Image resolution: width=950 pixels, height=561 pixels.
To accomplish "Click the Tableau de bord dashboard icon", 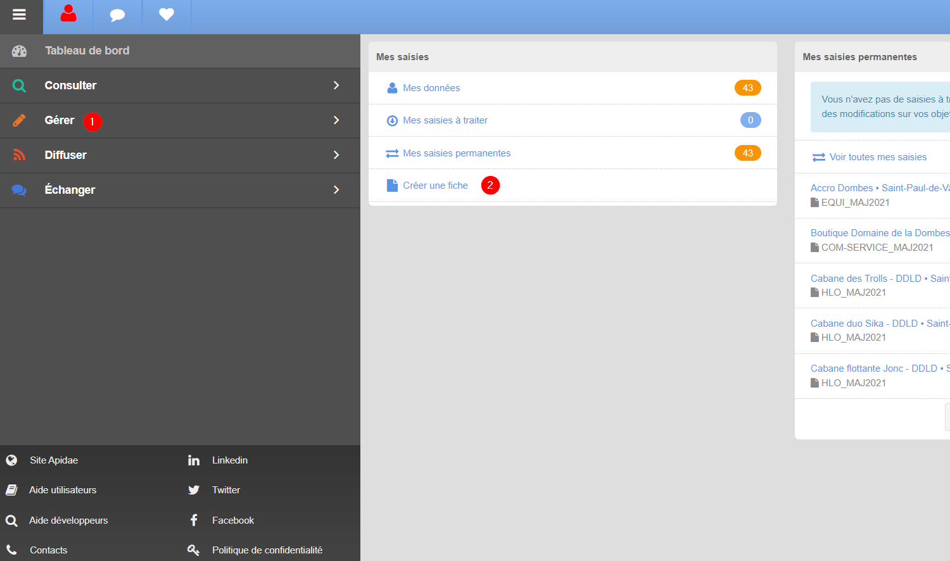I will [x=20, y=51].
